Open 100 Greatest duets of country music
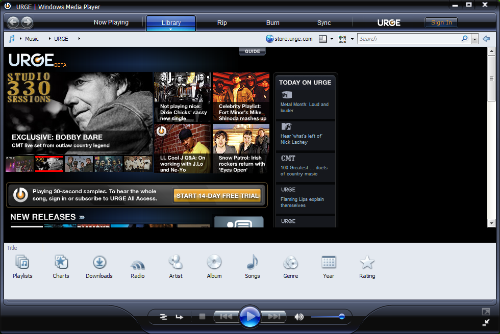 point(304,170)
